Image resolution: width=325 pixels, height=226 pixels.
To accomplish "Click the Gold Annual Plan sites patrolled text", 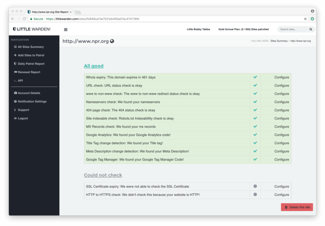I will [x=243, y=29].
